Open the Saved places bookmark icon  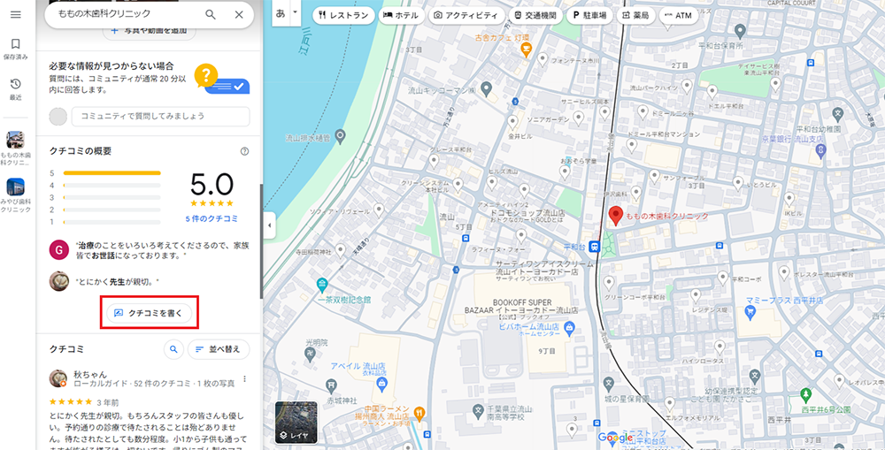[15, 44]
